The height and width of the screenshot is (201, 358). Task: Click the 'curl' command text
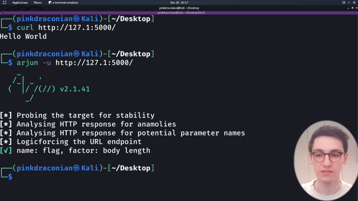pos(25,28)
